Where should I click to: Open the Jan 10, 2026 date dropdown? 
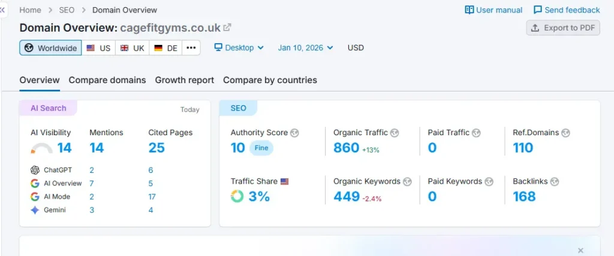pyautogui.click(x=305, y=48)
